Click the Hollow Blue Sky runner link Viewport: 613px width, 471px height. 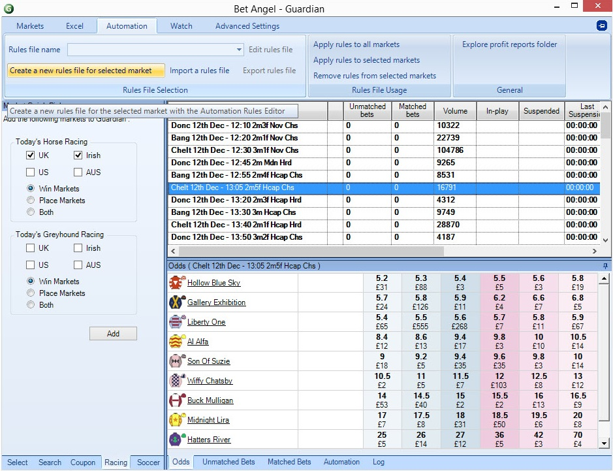213,282
